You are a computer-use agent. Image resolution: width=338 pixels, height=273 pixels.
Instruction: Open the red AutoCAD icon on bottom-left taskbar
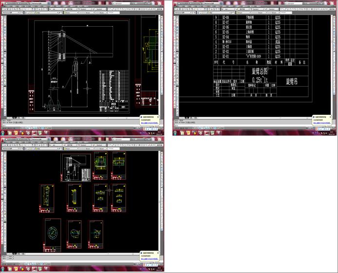tap(34, 269)
